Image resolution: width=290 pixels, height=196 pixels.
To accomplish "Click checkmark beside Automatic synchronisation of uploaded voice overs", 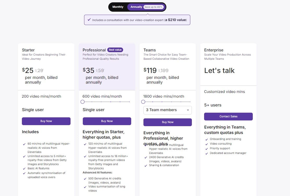I will (24, 173).
